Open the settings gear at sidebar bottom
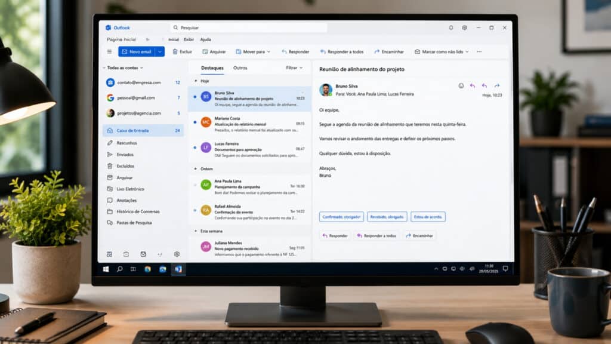 pos(177,254)
